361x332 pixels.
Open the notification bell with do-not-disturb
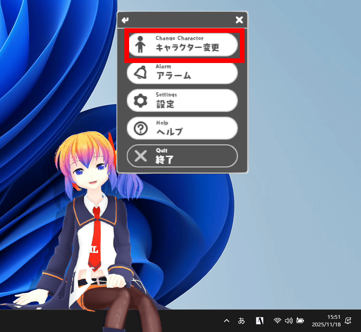348,321
